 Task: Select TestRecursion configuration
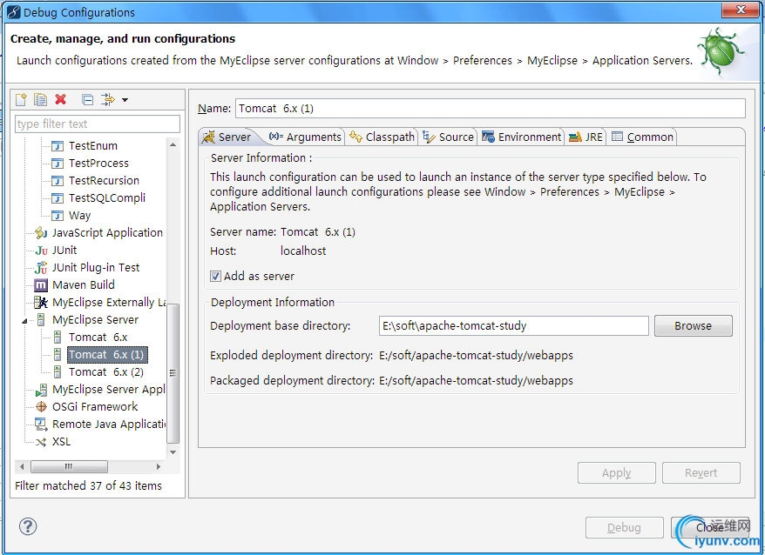(104, 181)
